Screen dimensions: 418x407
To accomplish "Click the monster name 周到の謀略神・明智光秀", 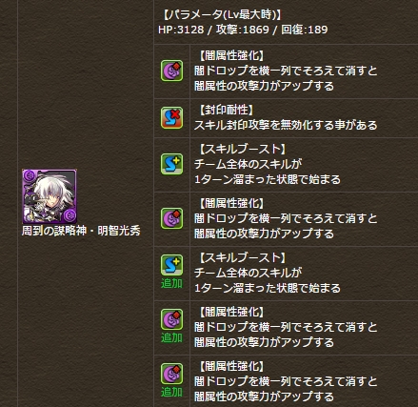I will tap(81, 231).
